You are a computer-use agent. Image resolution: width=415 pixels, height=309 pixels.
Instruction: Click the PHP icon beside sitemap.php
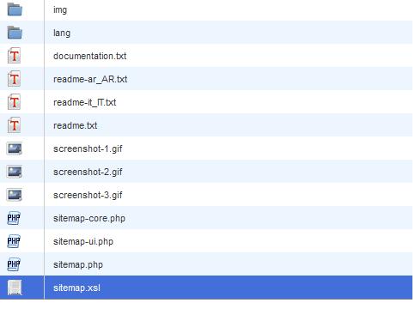click(x=14, y=264)
